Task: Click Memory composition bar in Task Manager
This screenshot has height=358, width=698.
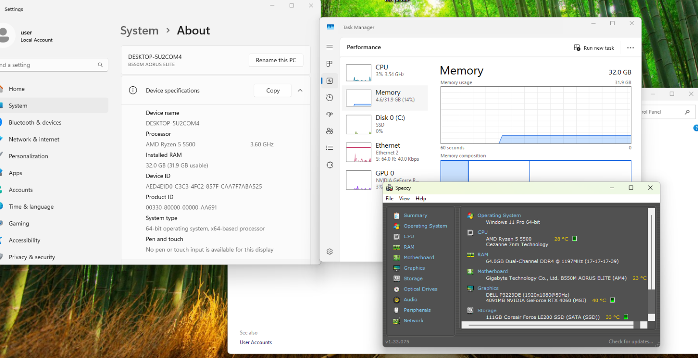Action: point(536,171)
